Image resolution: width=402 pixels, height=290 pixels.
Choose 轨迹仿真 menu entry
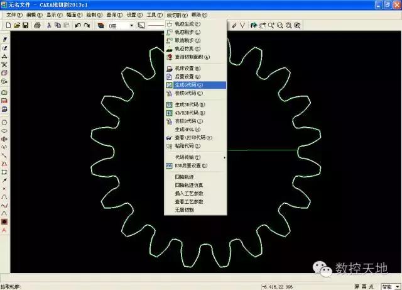pos(195,48)
